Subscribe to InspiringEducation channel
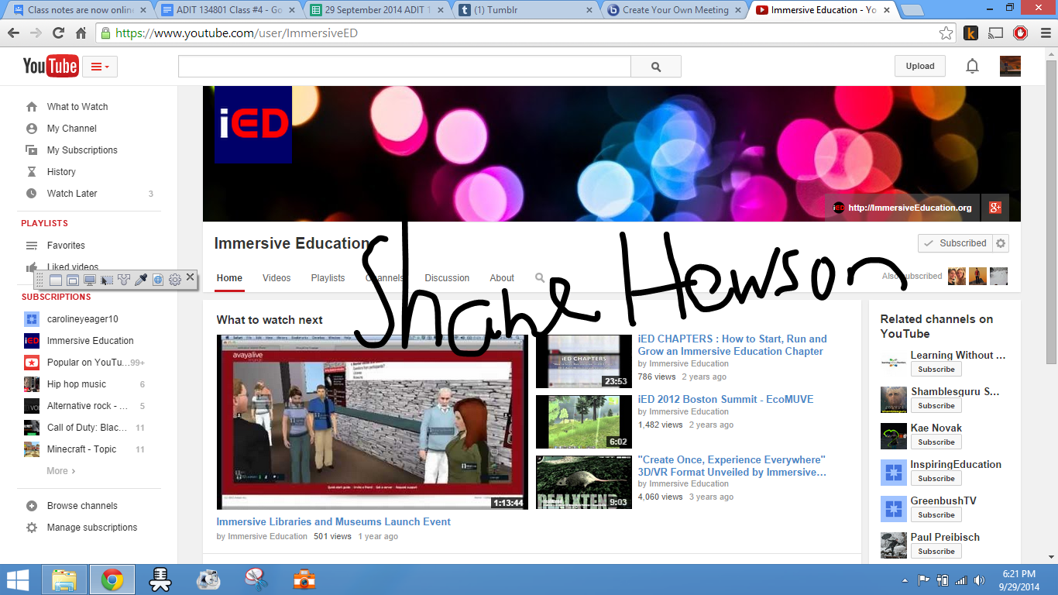This screenshot has height=595, width=1058. click(936, 479)
